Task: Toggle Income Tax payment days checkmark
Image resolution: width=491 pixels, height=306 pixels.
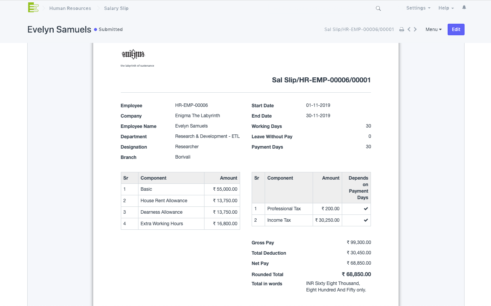Action: tap(366, 220)
